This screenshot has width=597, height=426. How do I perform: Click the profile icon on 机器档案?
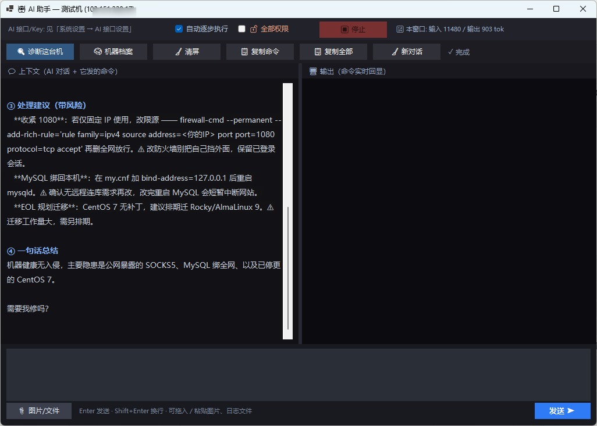click(98, 52)
